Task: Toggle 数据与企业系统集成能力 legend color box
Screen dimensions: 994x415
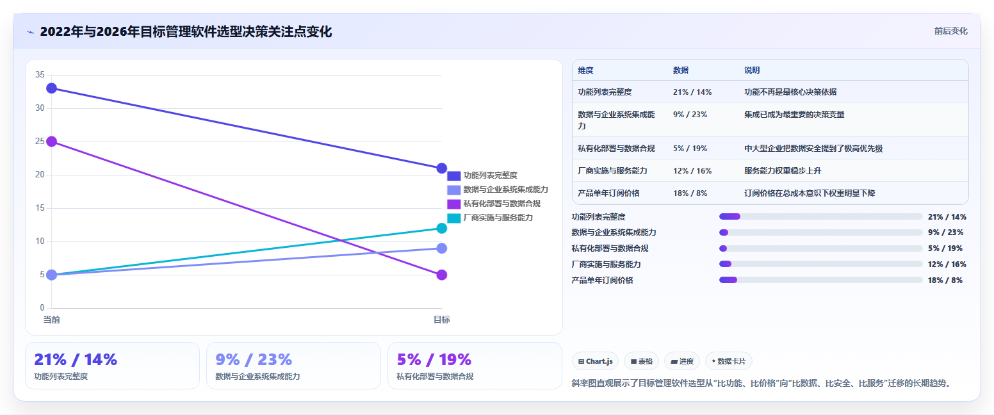Action: point(454,190)
